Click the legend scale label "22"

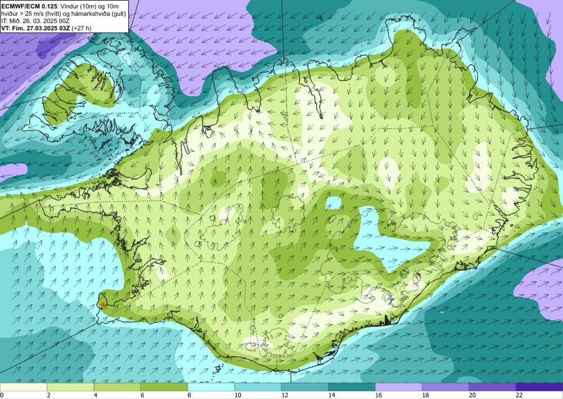520,395
